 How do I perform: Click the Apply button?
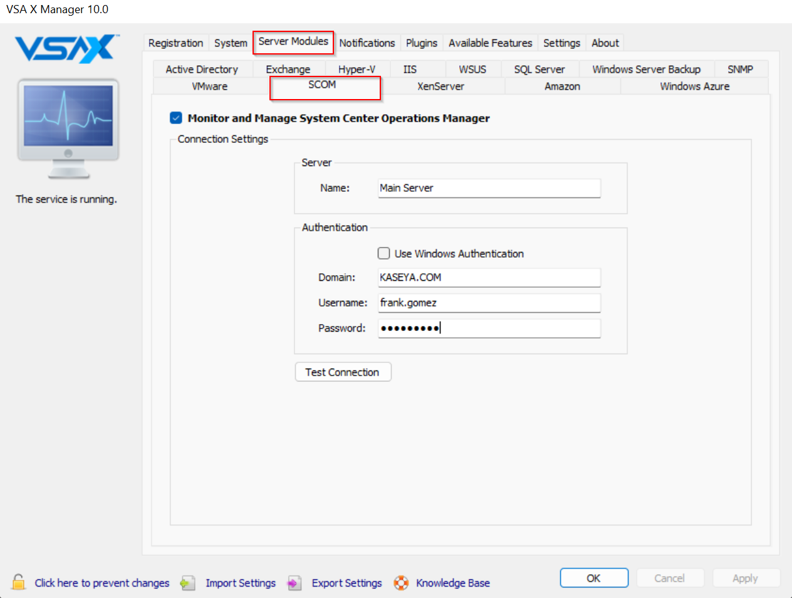tap(746, 578)
